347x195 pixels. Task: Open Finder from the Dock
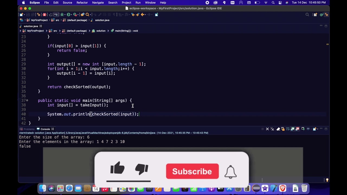[43, 188]
